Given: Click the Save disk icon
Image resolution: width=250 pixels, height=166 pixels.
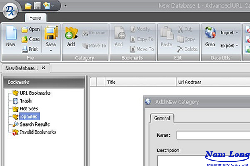Looking at the screenshot, I should pos(51,33).
